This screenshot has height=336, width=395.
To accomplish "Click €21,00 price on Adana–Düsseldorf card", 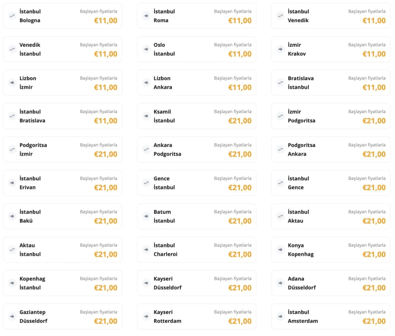I will (374, 288).
